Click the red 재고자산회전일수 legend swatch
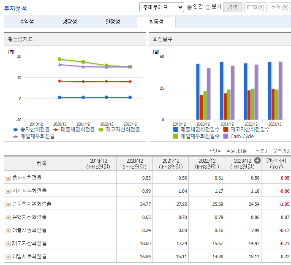Screen dimensions: 291x265 [x=226, y=129]
